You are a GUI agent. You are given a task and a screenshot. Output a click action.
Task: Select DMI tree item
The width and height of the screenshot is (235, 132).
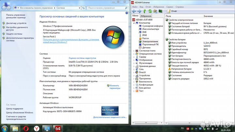[x=143, y=32]
